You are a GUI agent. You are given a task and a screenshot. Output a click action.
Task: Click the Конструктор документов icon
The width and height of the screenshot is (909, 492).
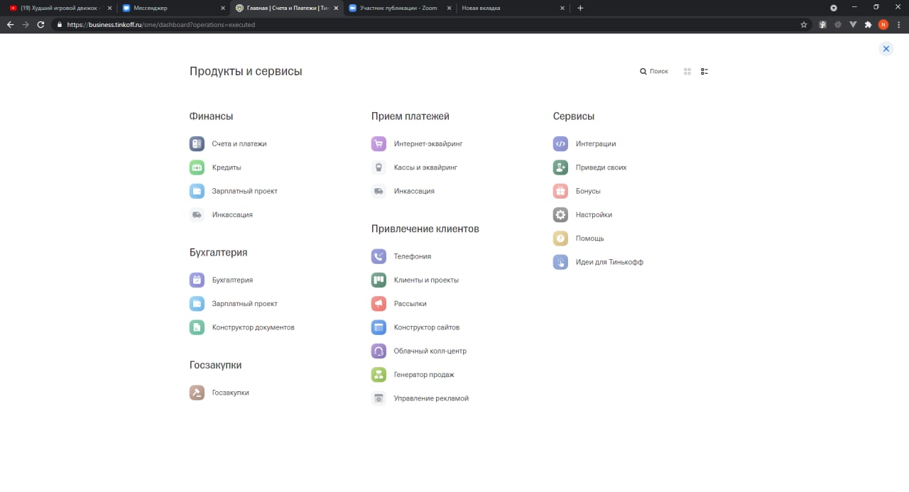coord(197,327)
